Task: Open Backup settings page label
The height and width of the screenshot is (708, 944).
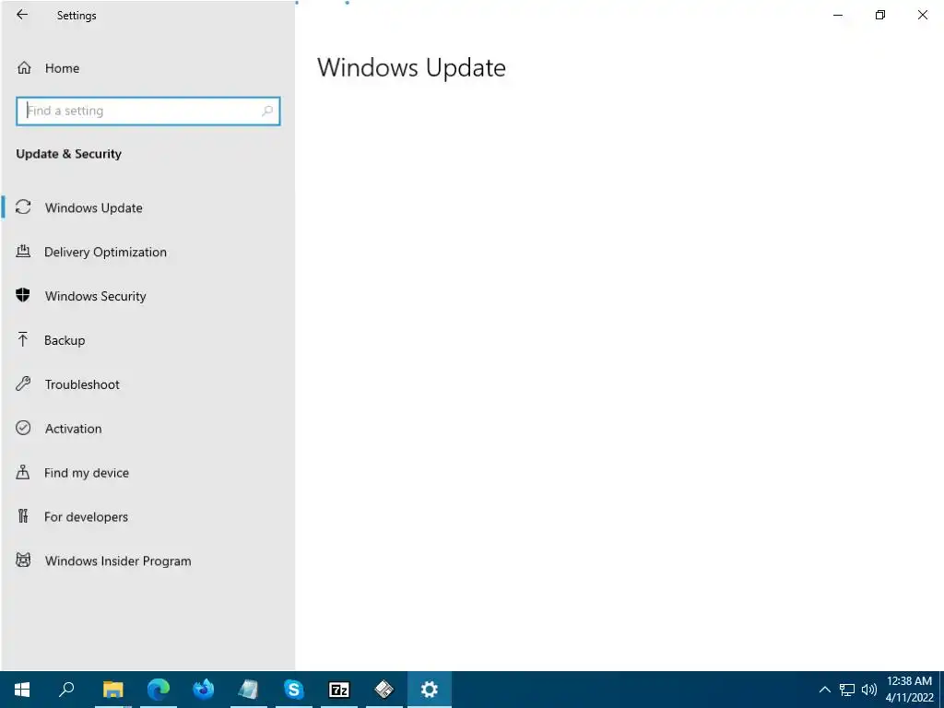Action: pos(65,340)
